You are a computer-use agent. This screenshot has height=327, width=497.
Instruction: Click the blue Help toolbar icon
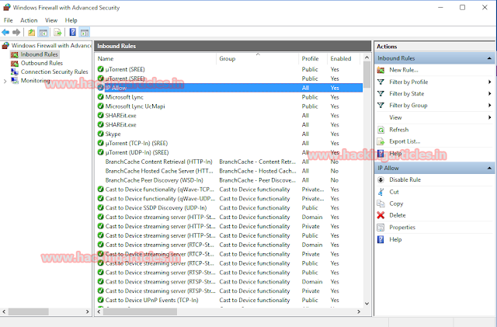tap(72, 32)
